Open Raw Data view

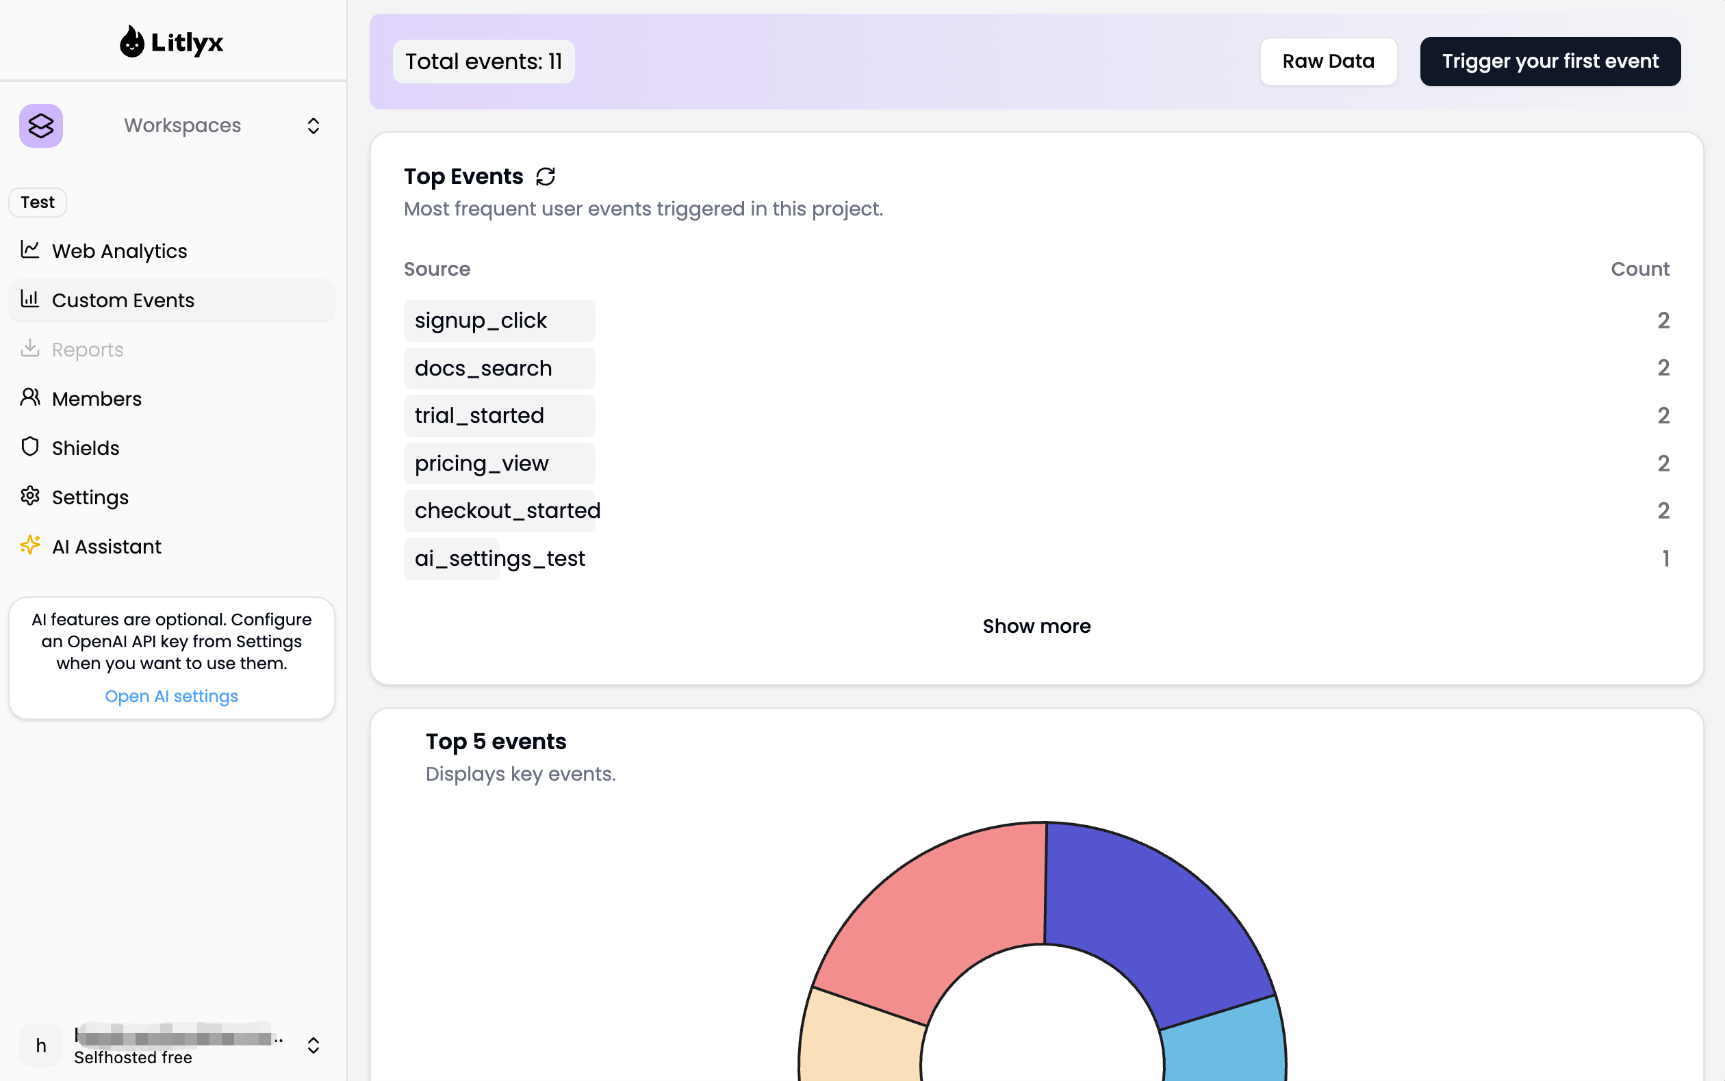coord(1328,62)
